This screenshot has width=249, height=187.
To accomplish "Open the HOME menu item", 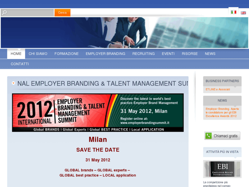I will click(16, 54).
